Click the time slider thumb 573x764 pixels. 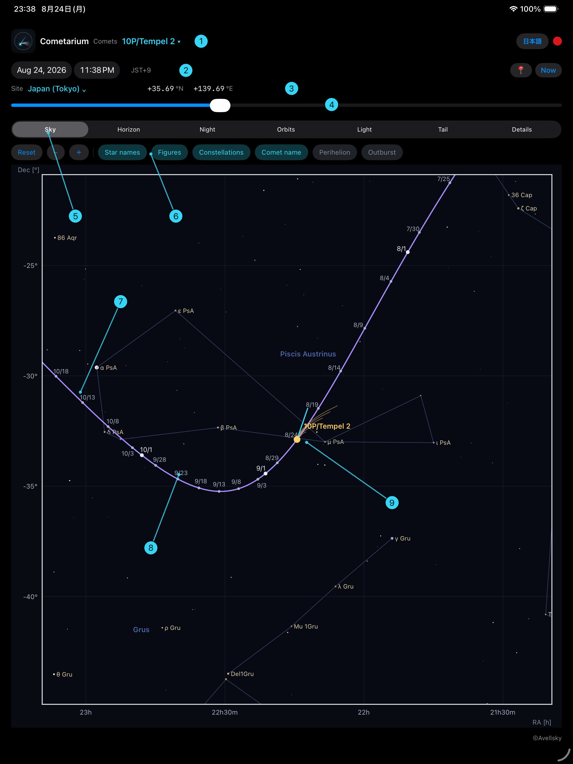pos(220,105)
